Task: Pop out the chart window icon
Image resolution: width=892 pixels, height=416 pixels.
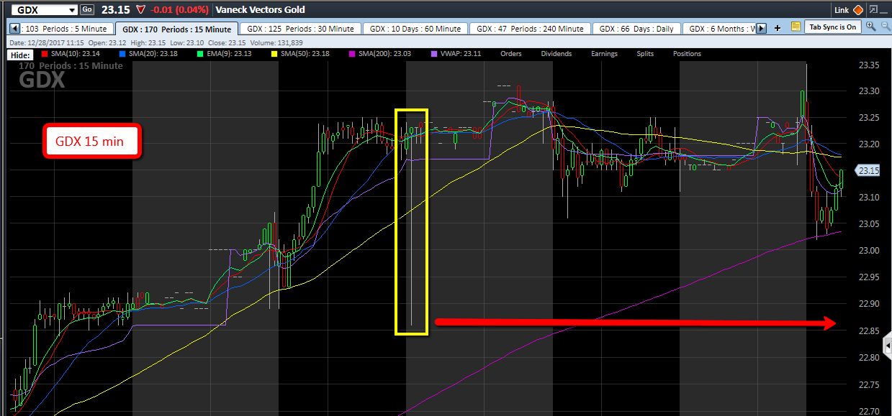Action: tap(874, 10)
